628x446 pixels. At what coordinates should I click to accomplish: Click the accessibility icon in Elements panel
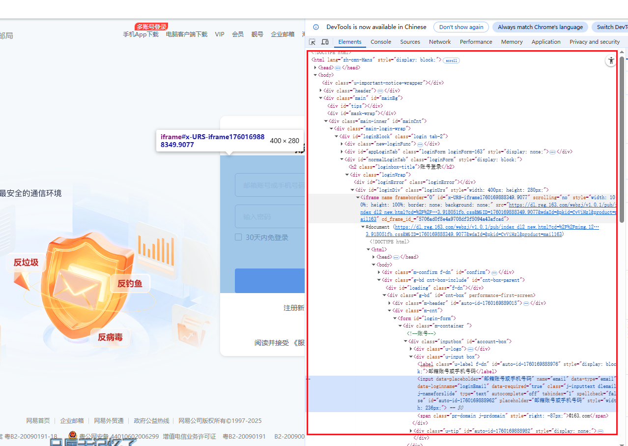click(611, 60)
